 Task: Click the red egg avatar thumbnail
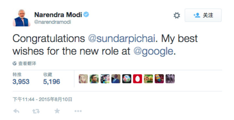pyautogui.click(x=137, y=79)
